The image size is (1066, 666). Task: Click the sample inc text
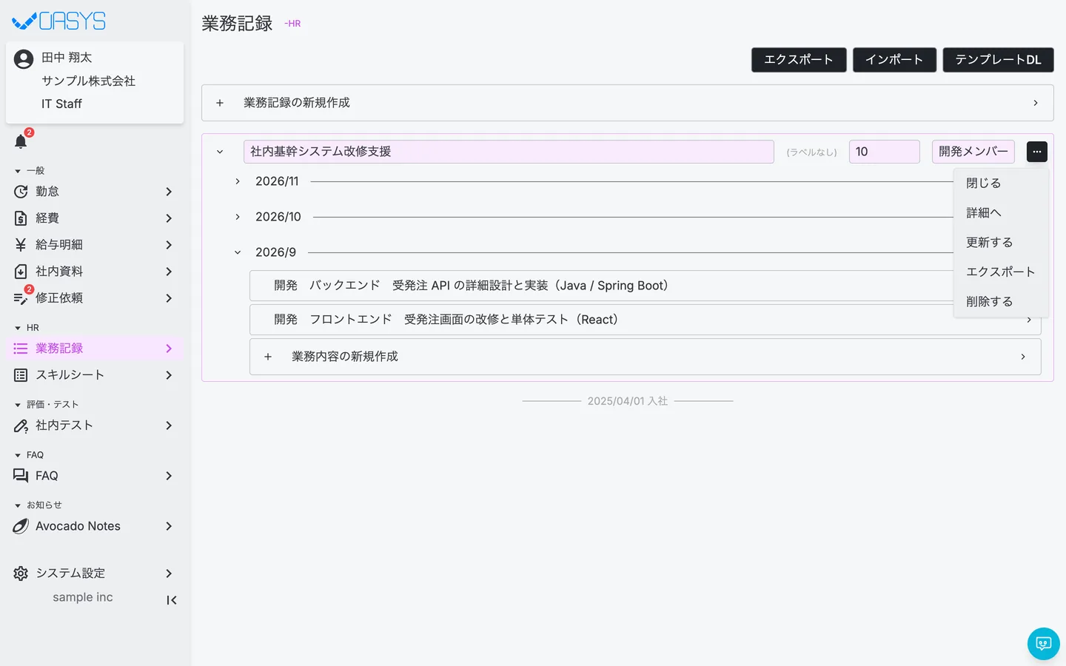pos(83,597)
